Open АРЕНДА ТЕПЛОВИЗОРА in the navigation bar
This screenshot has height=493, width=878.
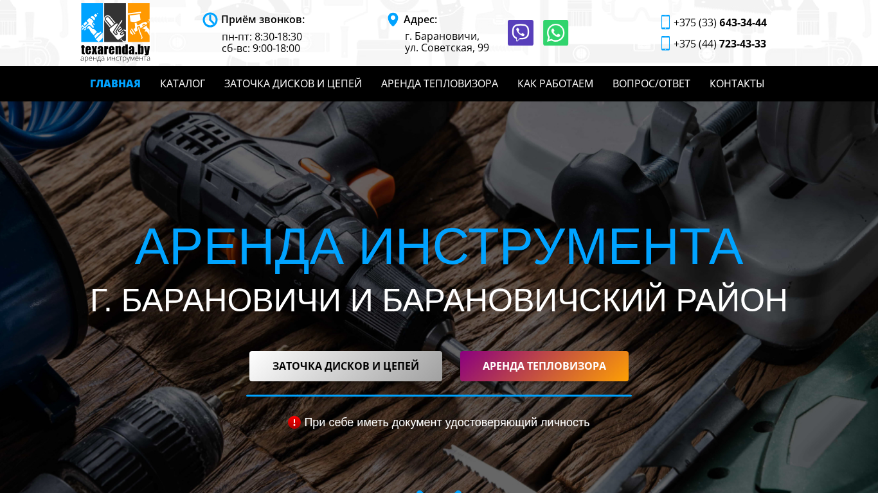[440, 83]
